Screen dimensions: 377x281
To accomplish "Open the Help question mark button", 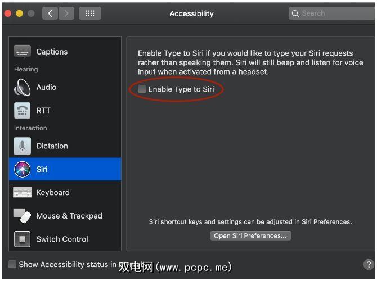I will [369, 264].
